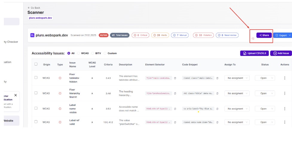Open Assign To dropdown for Label name visible

pos(237,109)
